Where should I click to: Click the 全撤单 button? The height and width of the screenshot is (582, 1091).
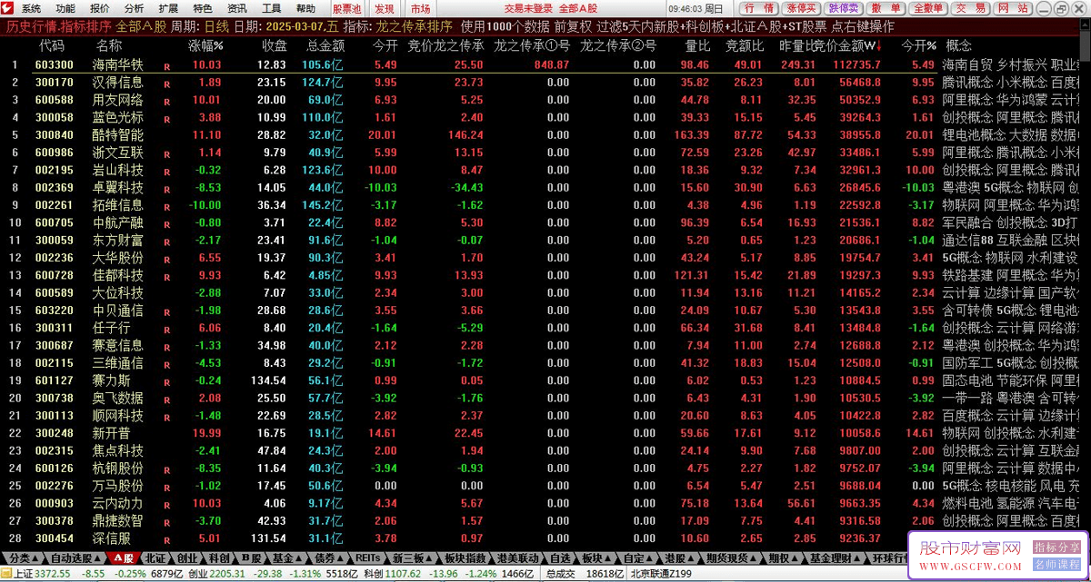(x=927, y=8)
